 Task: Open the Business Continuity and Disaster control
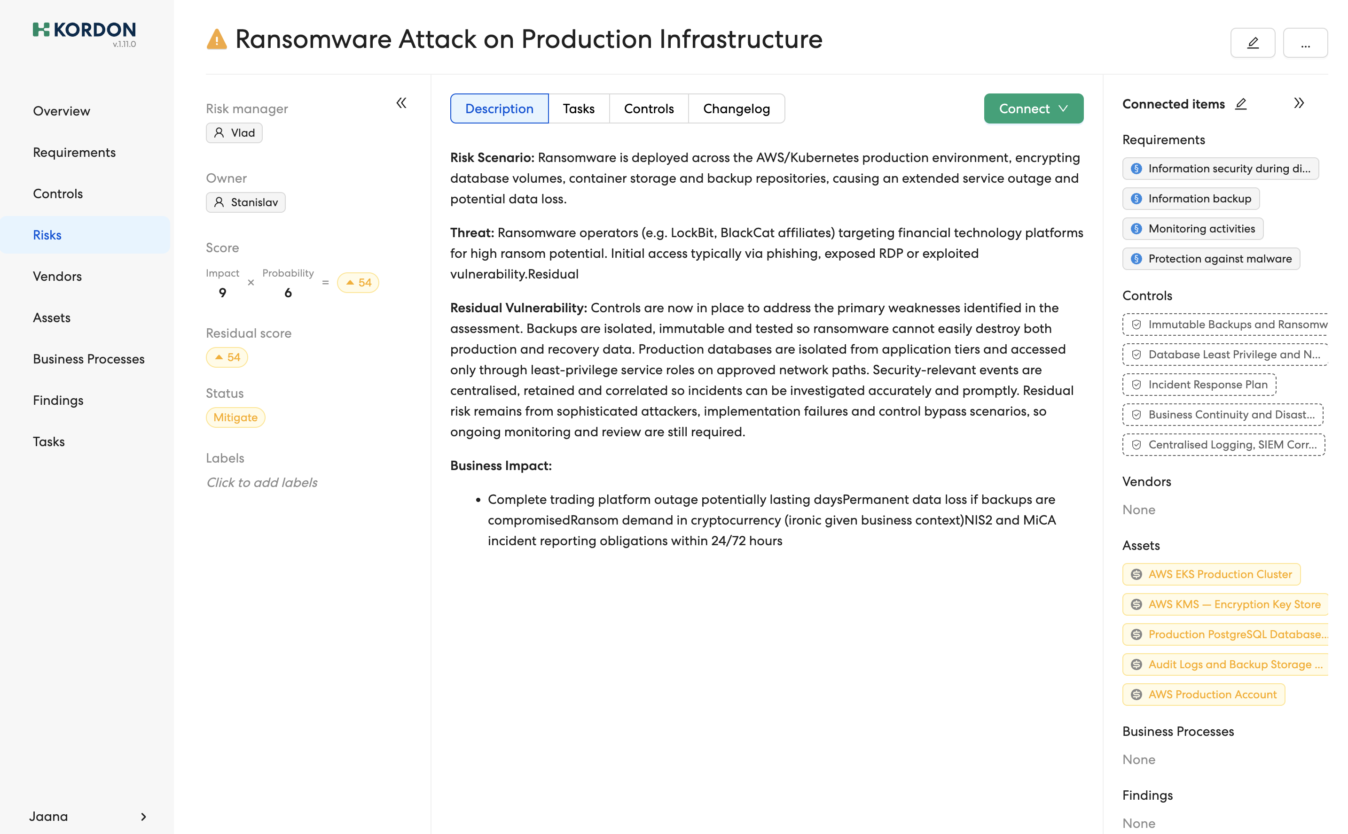(1223, 415)
